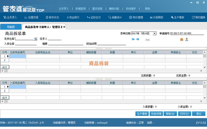This screenshot has width=207, height=129.
Task: Click 辅助数量 header in outbound table
Action: (x=91, y=52)
